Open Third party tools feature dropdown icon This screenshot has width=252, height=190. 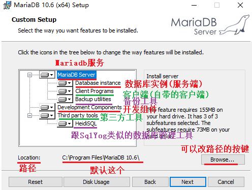[x=47, y=115]
